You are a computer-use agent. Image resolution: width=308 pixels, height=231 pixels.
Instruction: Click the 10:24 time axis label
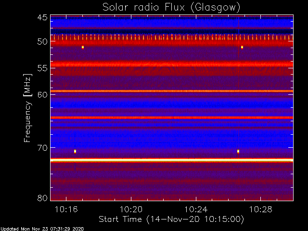coord(196,209)
